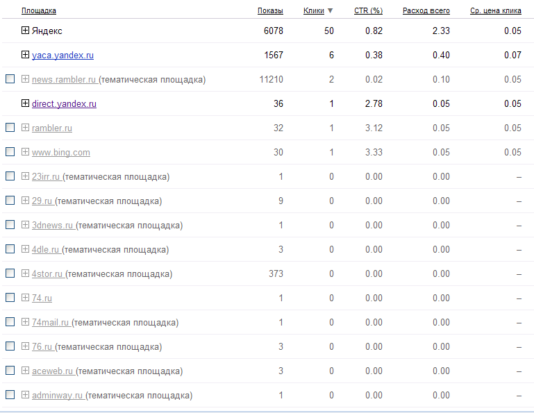Open the adminway.ru link
Screen dimensions: 534x413
point(57,395)
